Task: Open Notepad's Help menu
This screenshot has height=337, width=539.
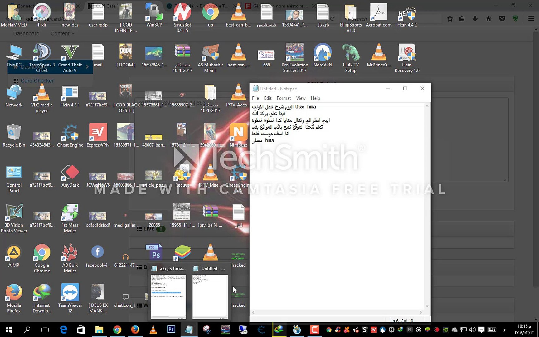Action: coord(315,98)
